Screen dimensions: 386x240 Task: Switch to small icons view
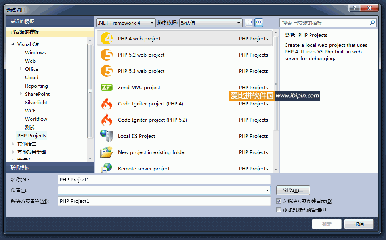point(249,23)
